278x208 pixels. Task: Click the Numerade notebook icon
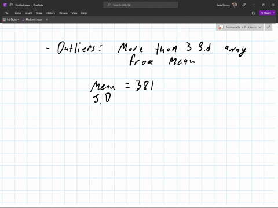pos(221,27)
